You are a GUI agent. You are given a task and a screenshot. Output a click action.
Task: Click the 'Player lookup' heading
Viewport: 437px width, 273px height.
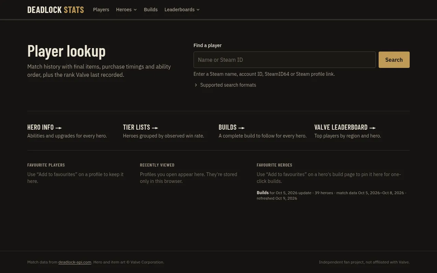(x=67, y=51)
